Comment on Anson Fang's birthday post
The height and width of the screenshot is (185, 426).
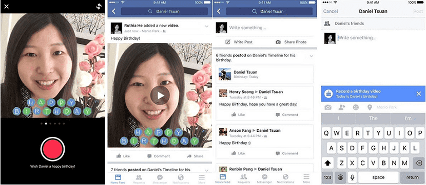click(x=287, y=153)
